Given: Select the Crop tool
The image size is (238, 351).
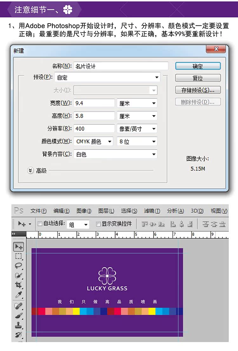Looking at the screenshot, I should (x=18, y=285).
